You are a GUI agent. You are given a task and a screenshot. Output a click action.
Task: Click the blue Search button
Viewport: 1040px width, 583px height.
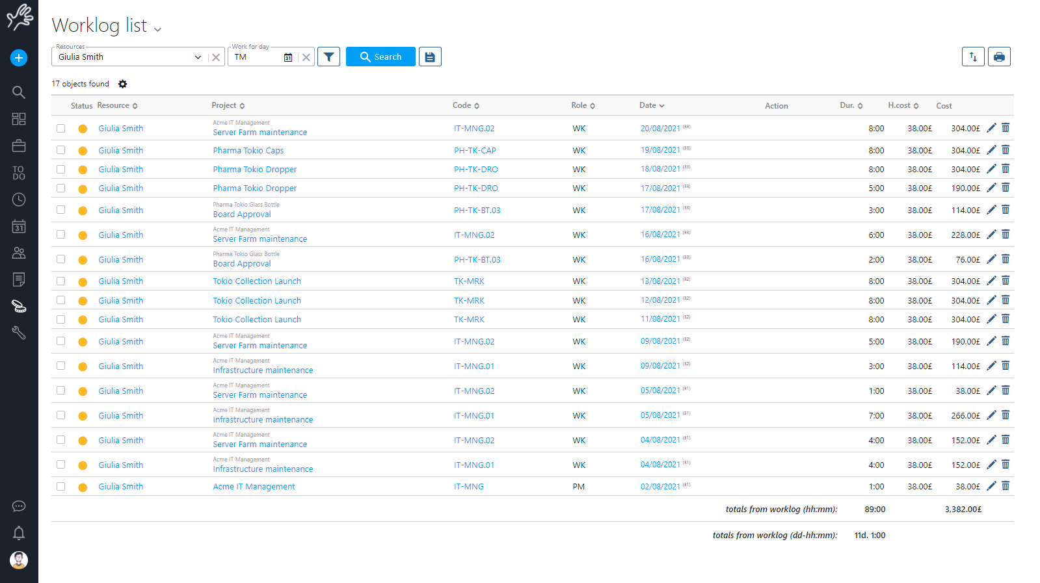(380, 57)
